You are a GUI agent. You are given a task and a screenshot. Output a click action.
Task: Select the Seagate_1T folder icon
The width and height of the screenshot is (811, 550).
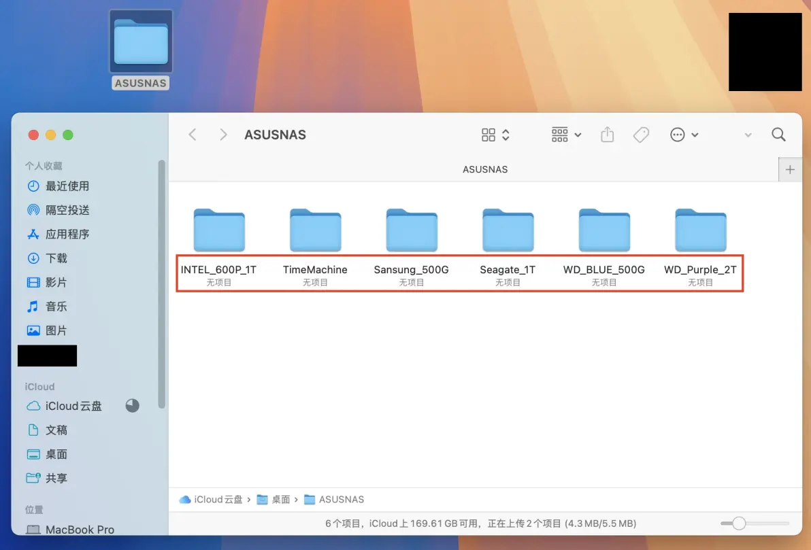pos(508,230)
